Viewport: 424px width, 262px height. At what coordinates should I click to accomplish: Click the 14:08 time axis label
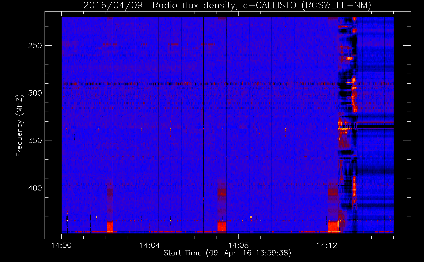(238, 245)
